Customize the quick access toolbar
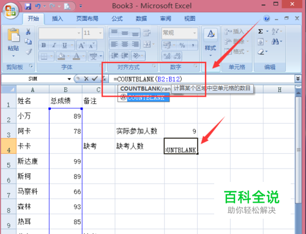The width and height of the screenshot is (306, 234). [x=81, y=6]
